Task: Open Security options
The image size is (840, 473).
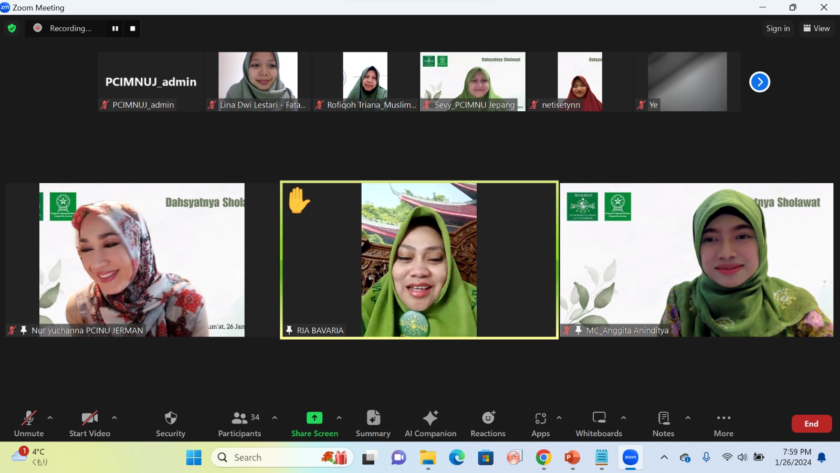Action: coord(170,423)
